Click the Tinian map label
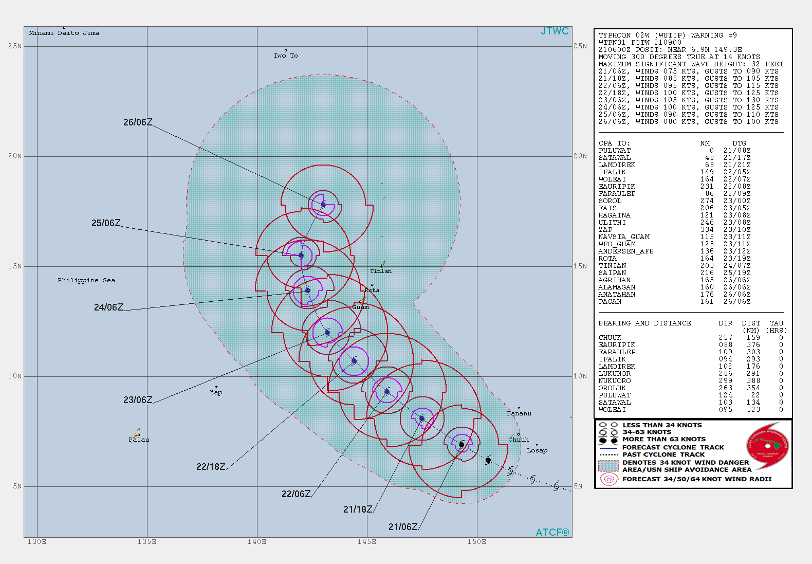Image resolution: width=812 pixels, height=564 pixels. coord(381,271)
